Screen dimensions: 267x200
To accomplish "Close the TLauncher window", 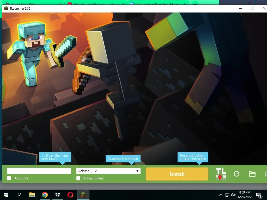I will point(264,8).
